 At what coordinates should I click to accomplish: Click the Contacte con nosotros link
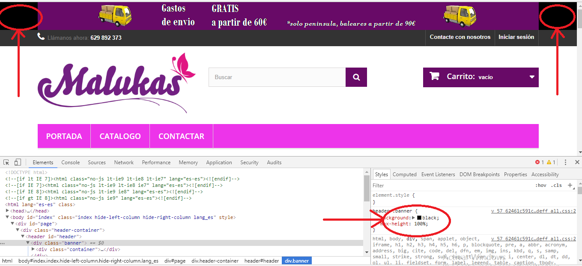click(x=460, y=37)
